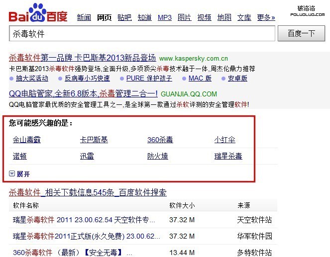Select the 金山毒霸 suggestion
The image size is (330, 257).
tap(27, 140)
